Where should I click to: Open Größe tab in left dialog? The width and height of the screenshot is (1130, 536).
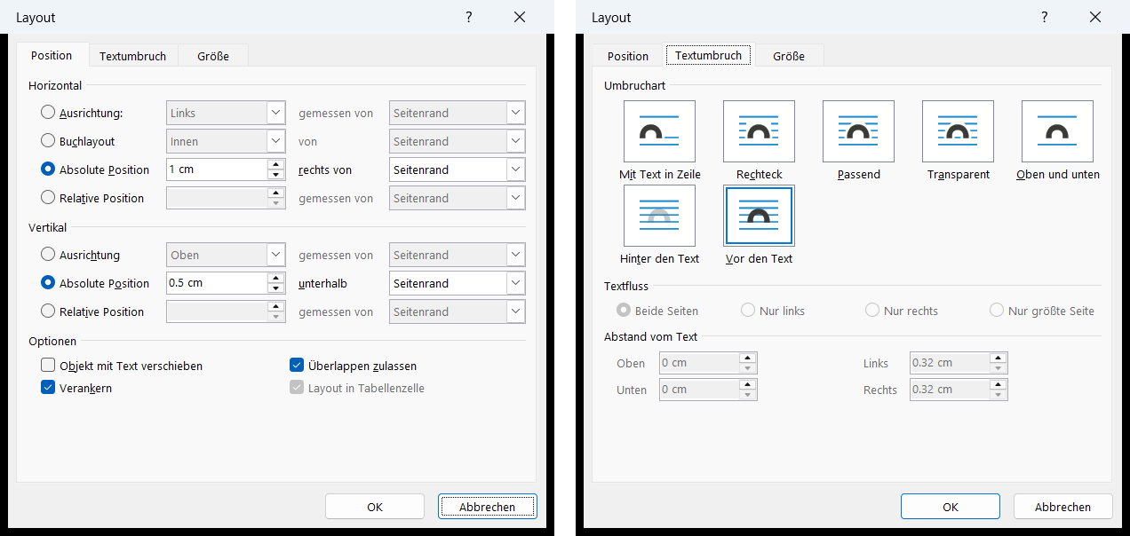tap(213, 56)
